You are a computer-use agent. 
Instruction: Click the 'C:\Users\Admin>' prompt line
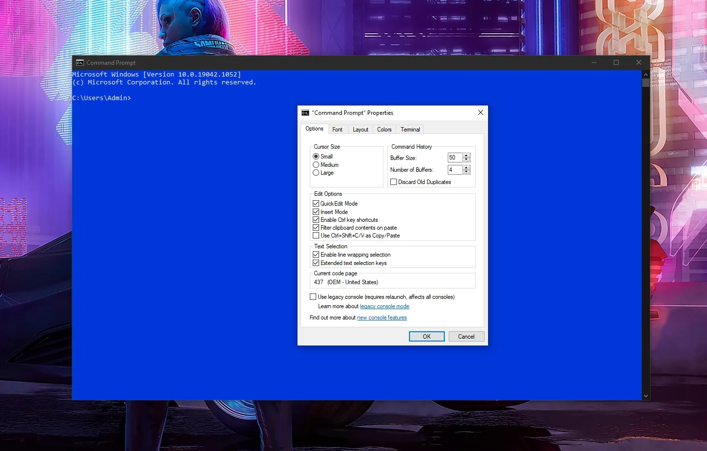pos(102,98)
